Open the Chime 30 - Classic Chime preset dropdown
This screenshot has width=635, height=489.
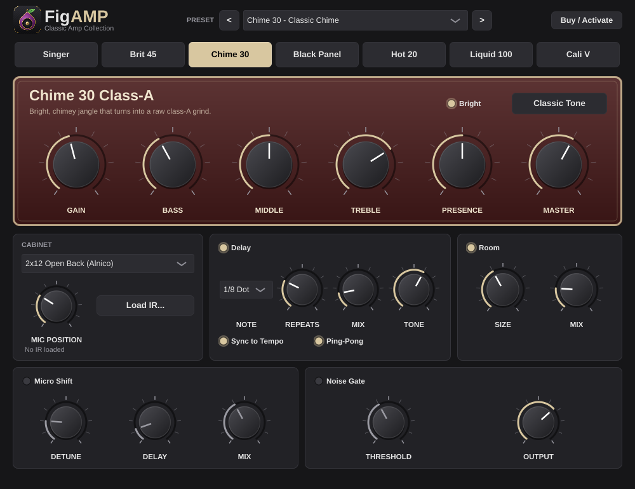click(355, 20)
